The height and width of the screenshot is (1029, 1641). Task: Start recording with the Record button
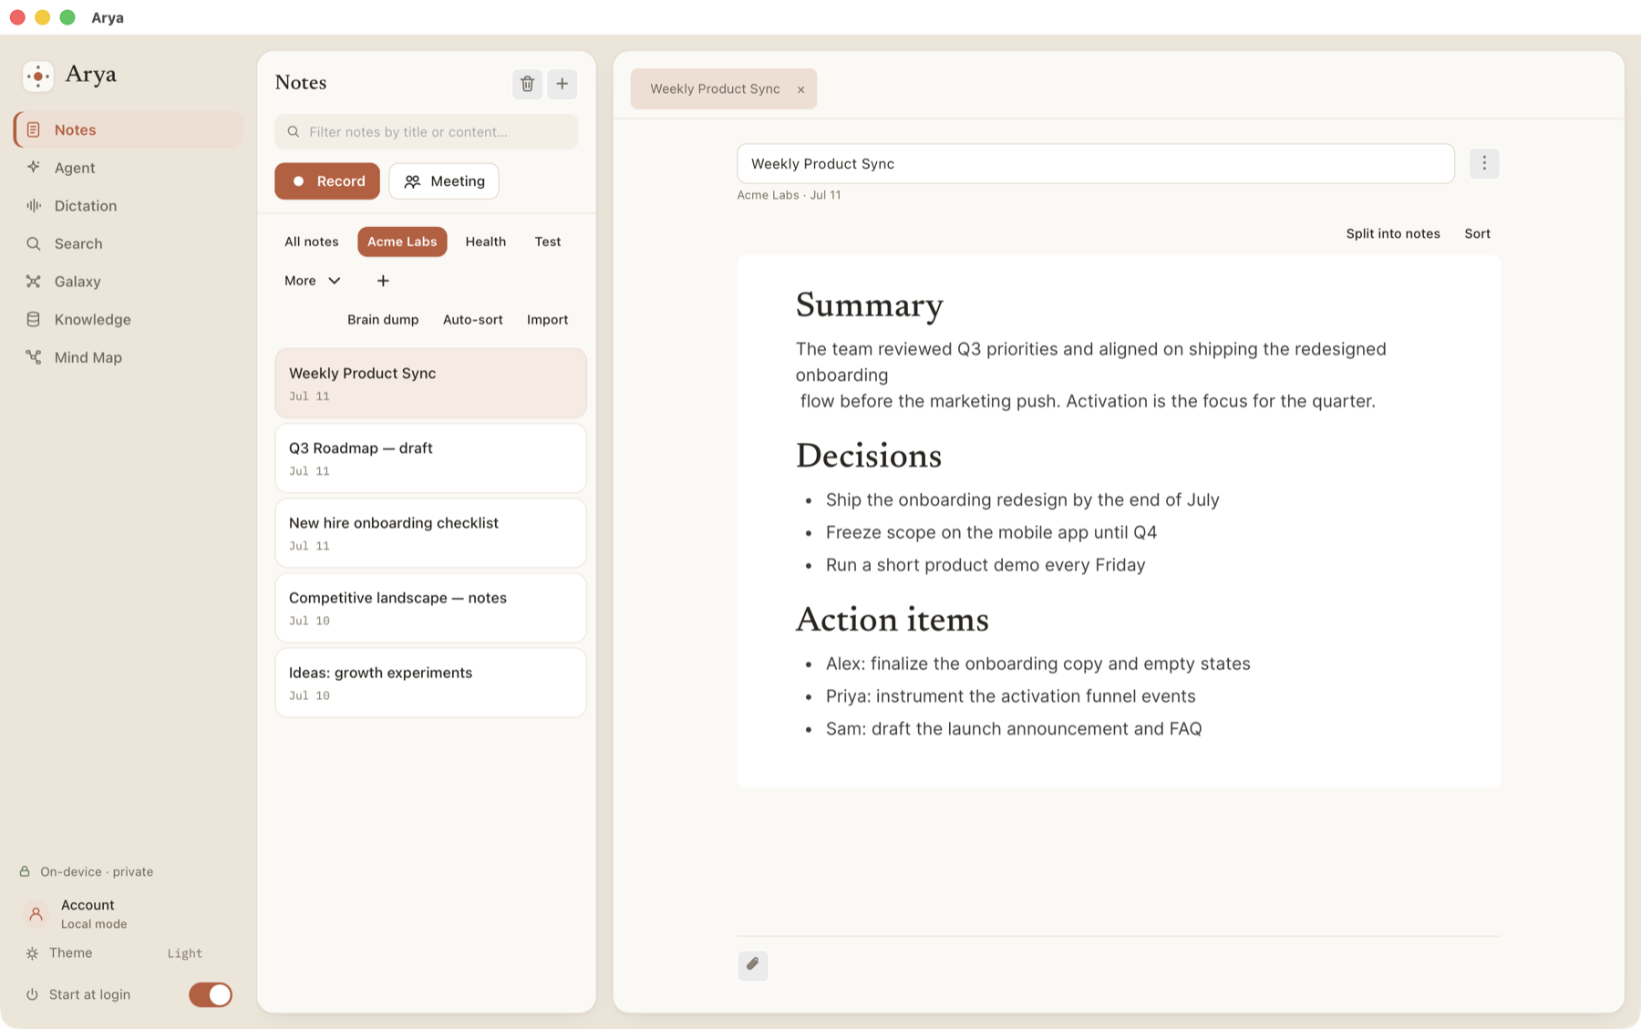tap(327, 181)
